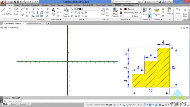The height and width of the screenshot is (107, 190).
Task: Activate the Rotate tool
Action: point(38,9)
